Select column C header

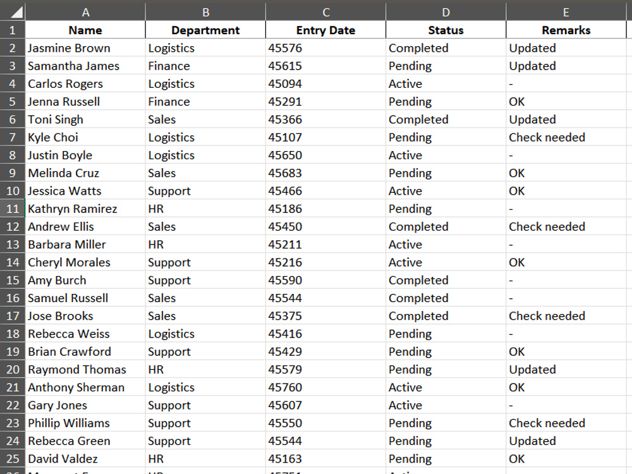pos(325,12)
